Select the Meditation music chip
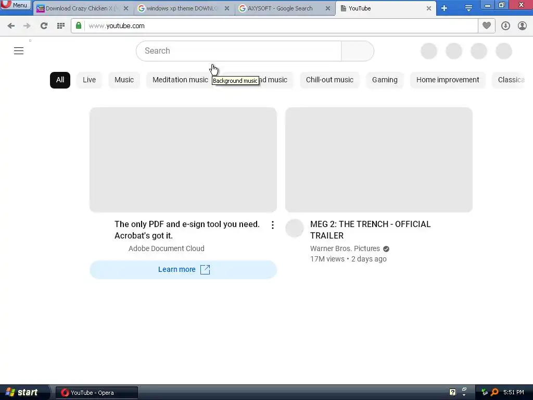 coord(180,80)
